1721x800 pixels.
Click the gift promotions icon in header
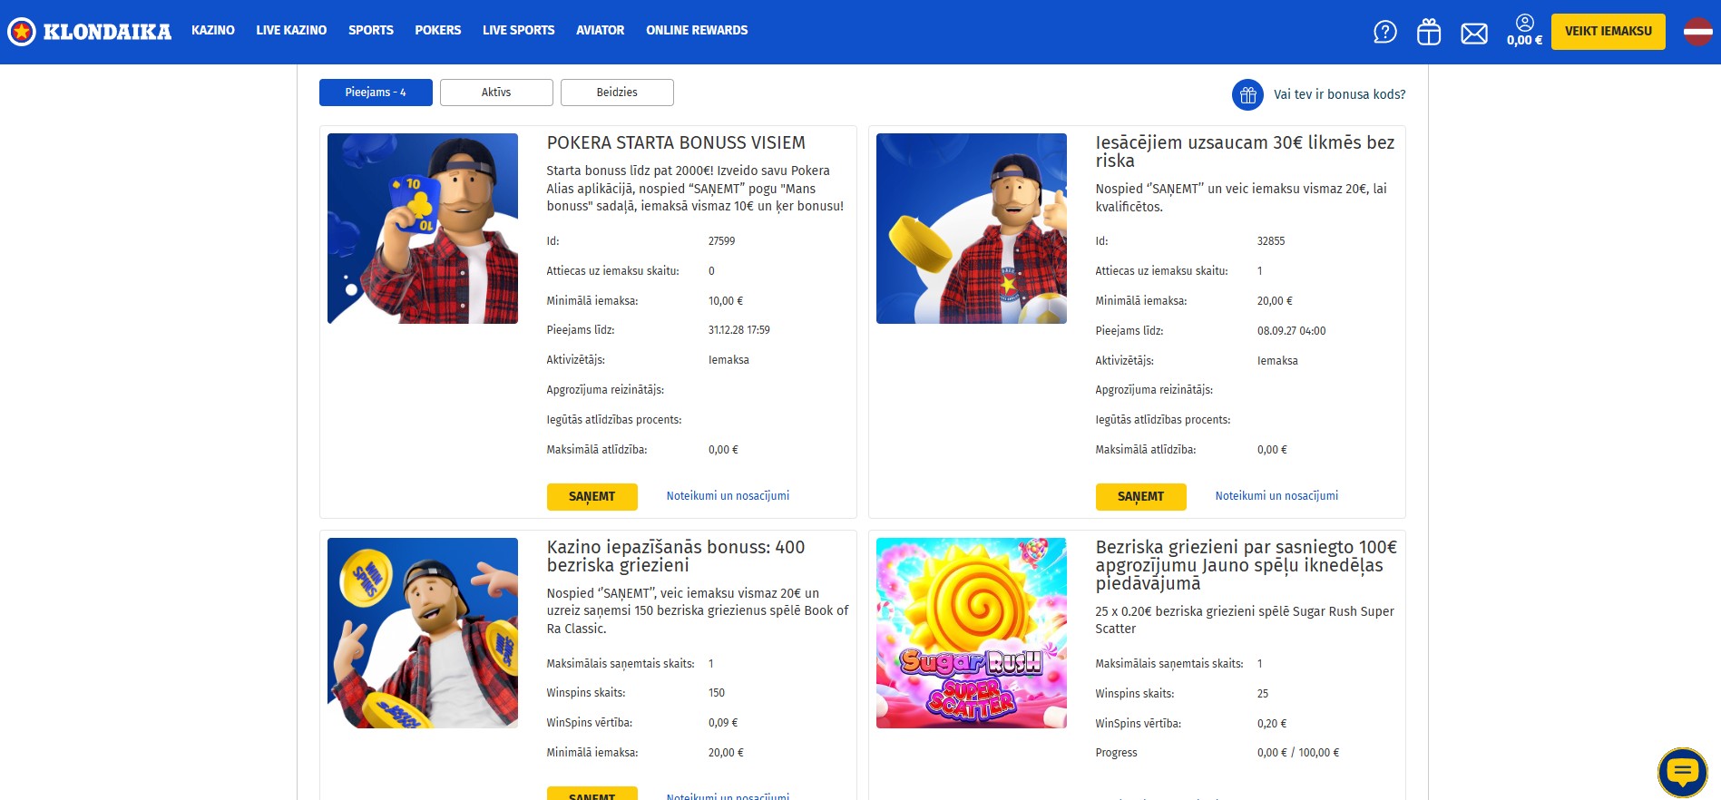coord(1428,31)
